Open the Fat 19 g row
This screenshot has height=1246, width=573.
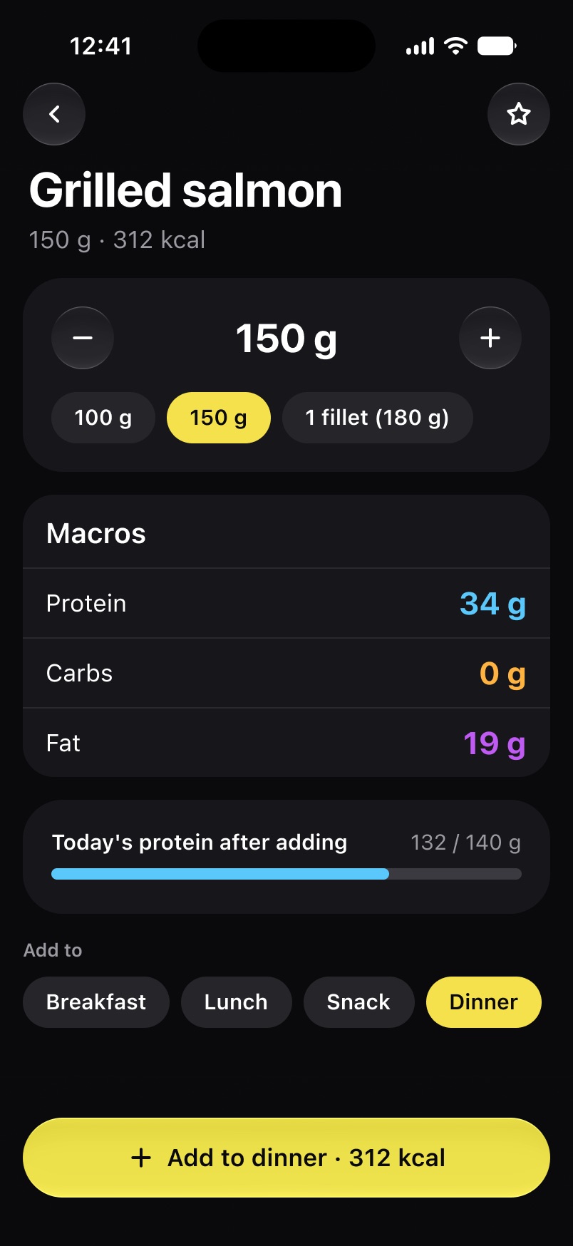[286, 743]
